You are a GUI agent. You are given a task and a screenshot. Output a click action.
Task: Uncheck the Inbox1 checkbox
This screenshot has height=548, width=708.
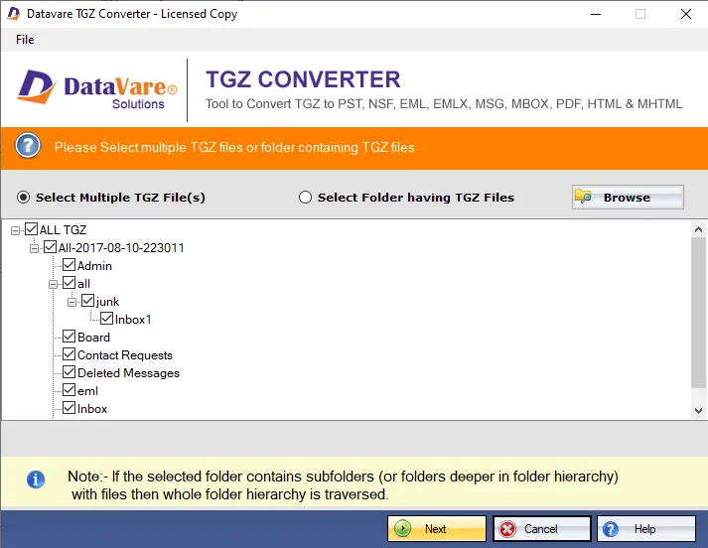coord(107,319)
